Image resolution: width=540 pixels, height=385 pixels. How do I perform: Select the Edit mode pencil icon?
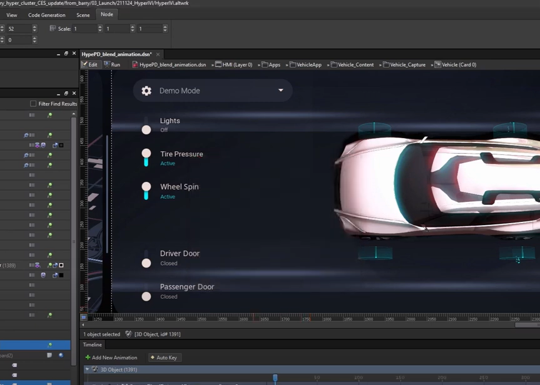84,64
